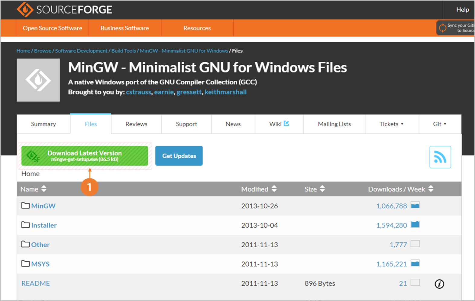This screenshot has width=475, height=301.
Task: Open the gressett contributor profile
Action: [189, 92]
